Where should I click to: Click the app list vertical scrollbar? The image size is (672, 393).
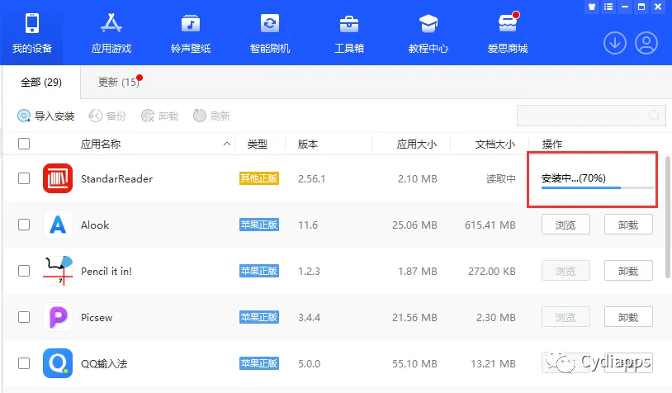click(668, 216)
